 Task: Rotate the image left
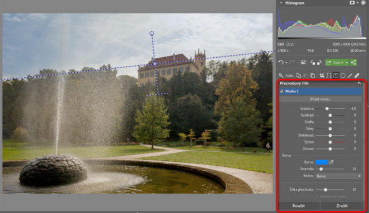312,62
